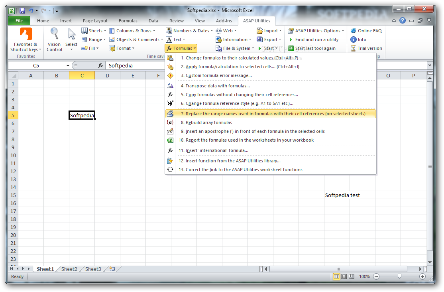The width and height of the screenshot is (444, 292).
Task: Open the Objects & Comments dropdown
Action: [x=136, y=39]
